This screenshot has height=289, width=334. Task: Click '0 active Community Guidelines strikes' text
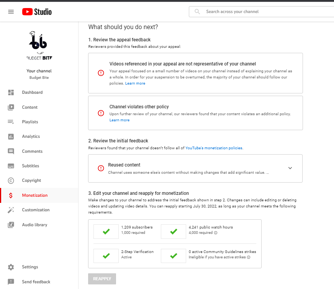pos(223,252)
